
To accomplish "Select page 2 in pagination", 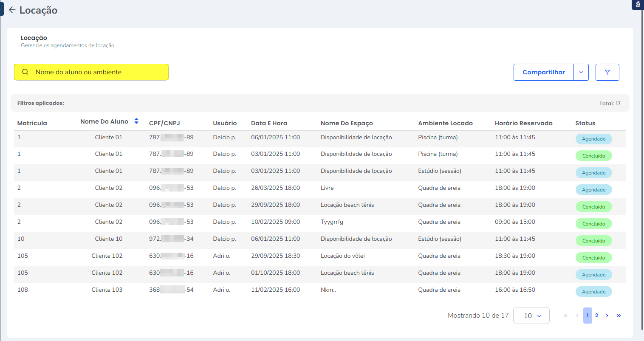I will coord(596,316).
